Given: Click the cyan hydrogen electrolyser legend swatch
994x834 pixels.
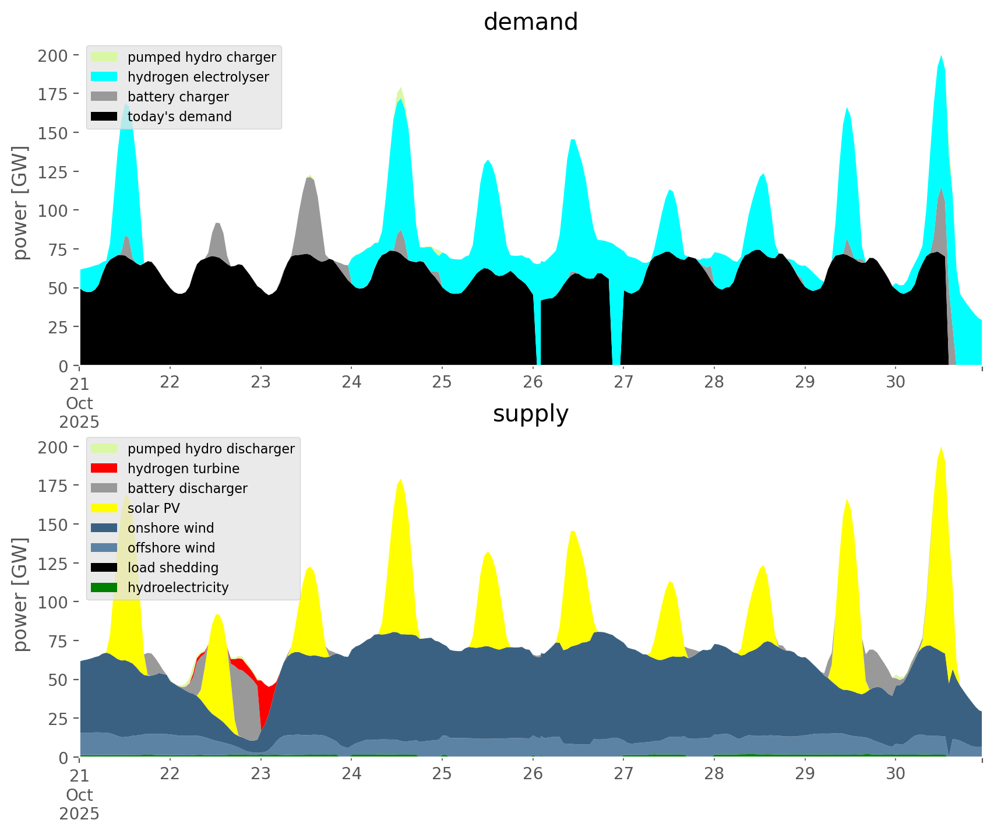Looking at the screenshot, I should tap(104, 77).
